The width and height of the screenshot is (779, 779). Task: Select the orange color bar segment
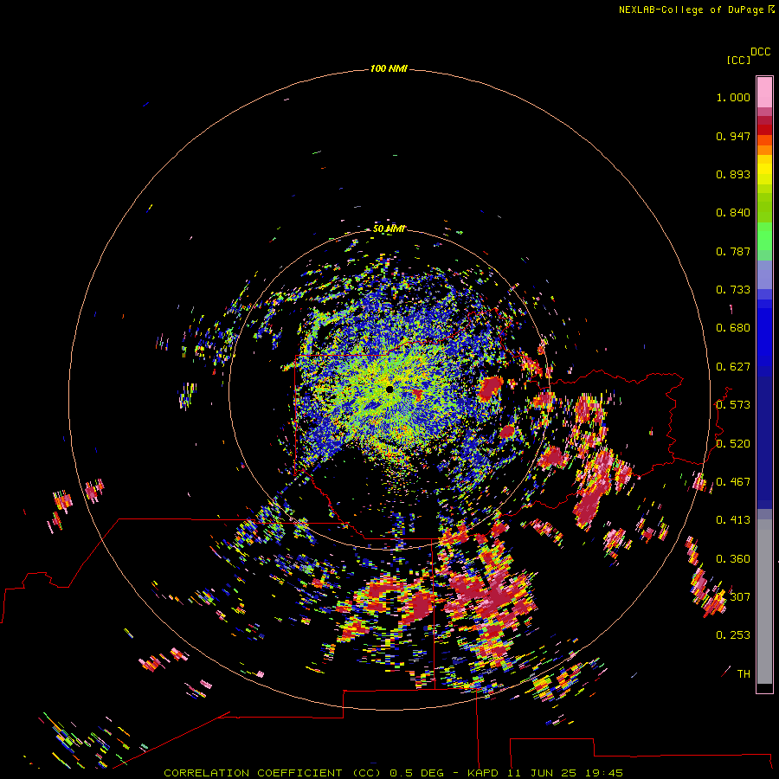click(x=764, y=150)
